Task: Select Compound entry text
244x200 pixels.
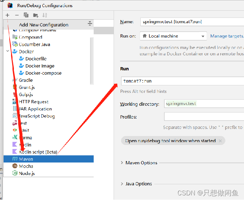Action: pyautogui.click(x=31, y=37)
